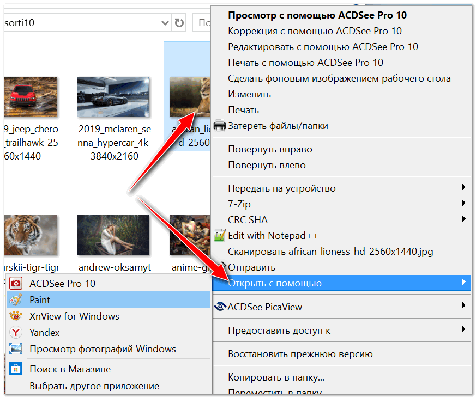The image size is (476, 398).
Task: Select Восстановить прежнюю версию
Action: [300, 354]
